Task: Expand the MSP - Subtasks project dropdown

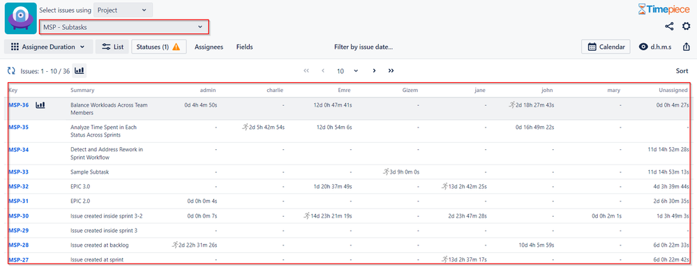Action: coord(124,27)
